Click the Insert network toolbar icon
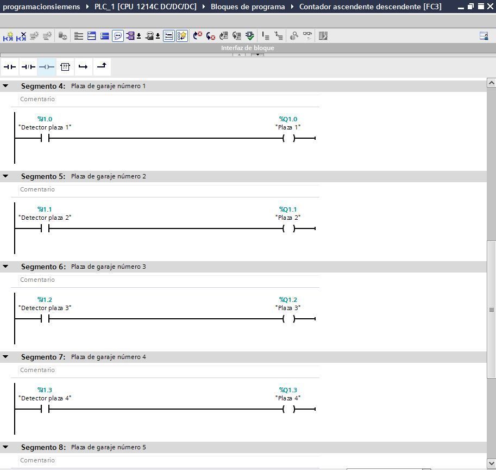This screenshot has width=496, height=470. click(8, 36)
